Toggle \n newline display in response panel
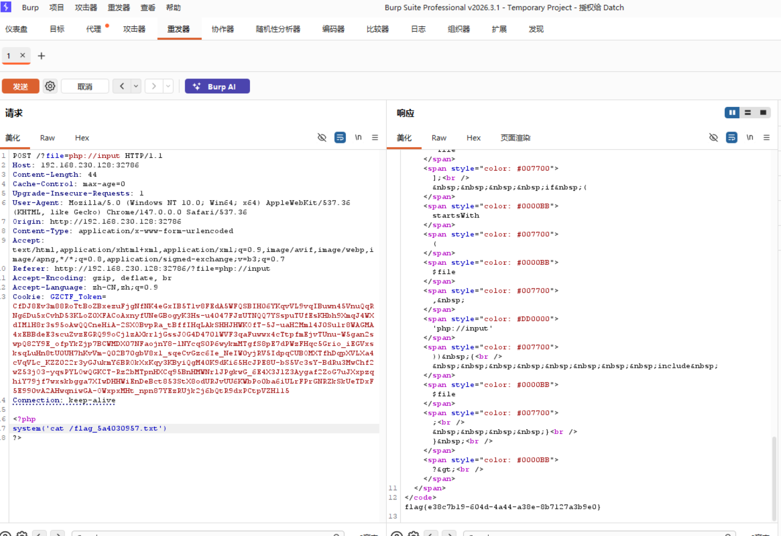Screen dimensions: 781x536 (750, 137)
